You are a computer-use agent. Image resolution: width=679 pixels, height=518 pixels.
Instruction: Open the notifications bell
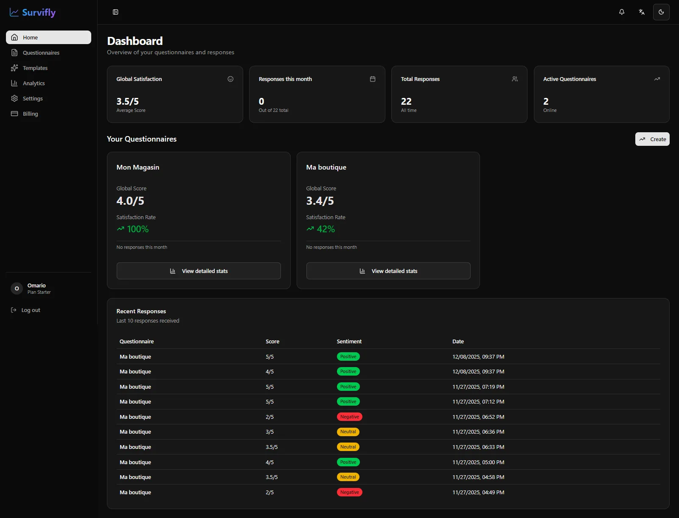(x=622, y=12)
